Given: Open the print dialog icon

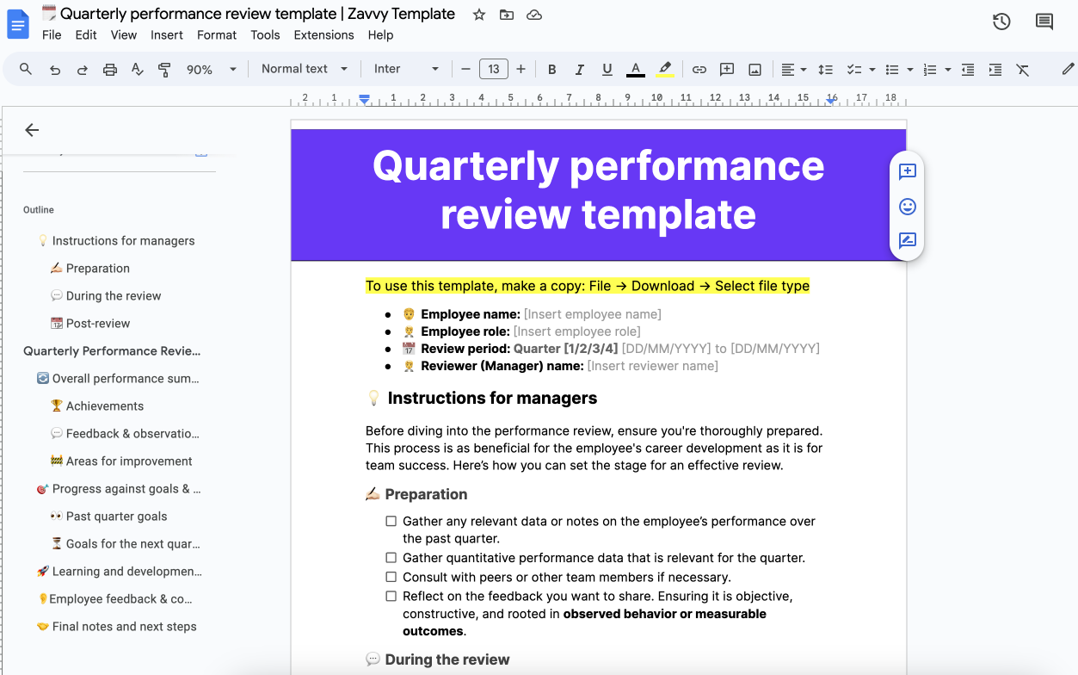Looking at the screenshot, I should [109, 68].
